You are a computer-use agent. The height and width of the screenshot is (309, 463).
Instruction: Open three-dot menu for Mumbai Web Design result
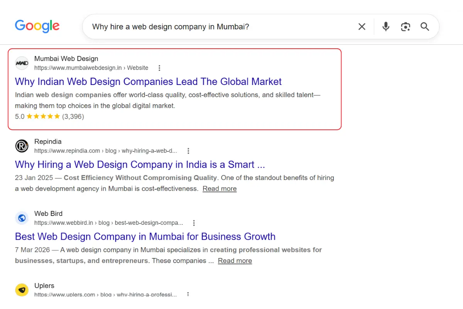[159, 68]
